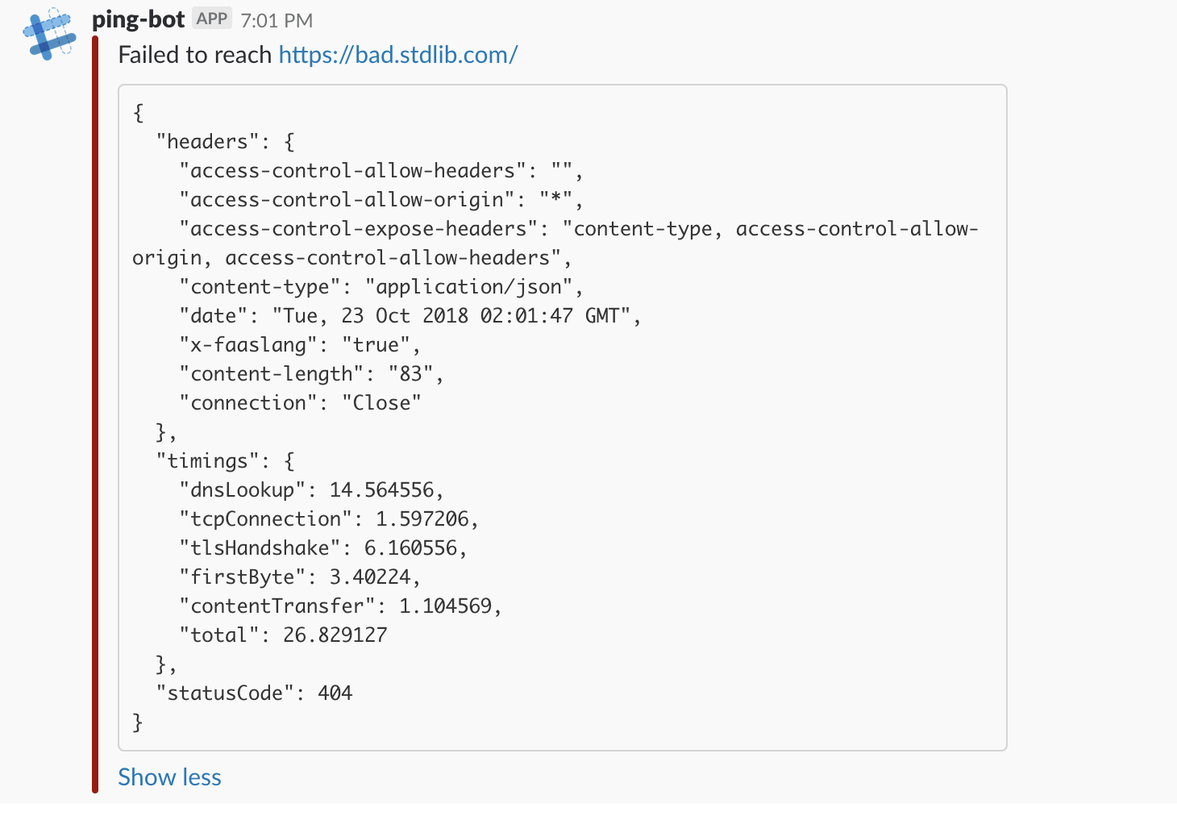Click the APP badge next to ping-bot
The width and height of the screenshot is (1177, 816).
tap(212, 19)
